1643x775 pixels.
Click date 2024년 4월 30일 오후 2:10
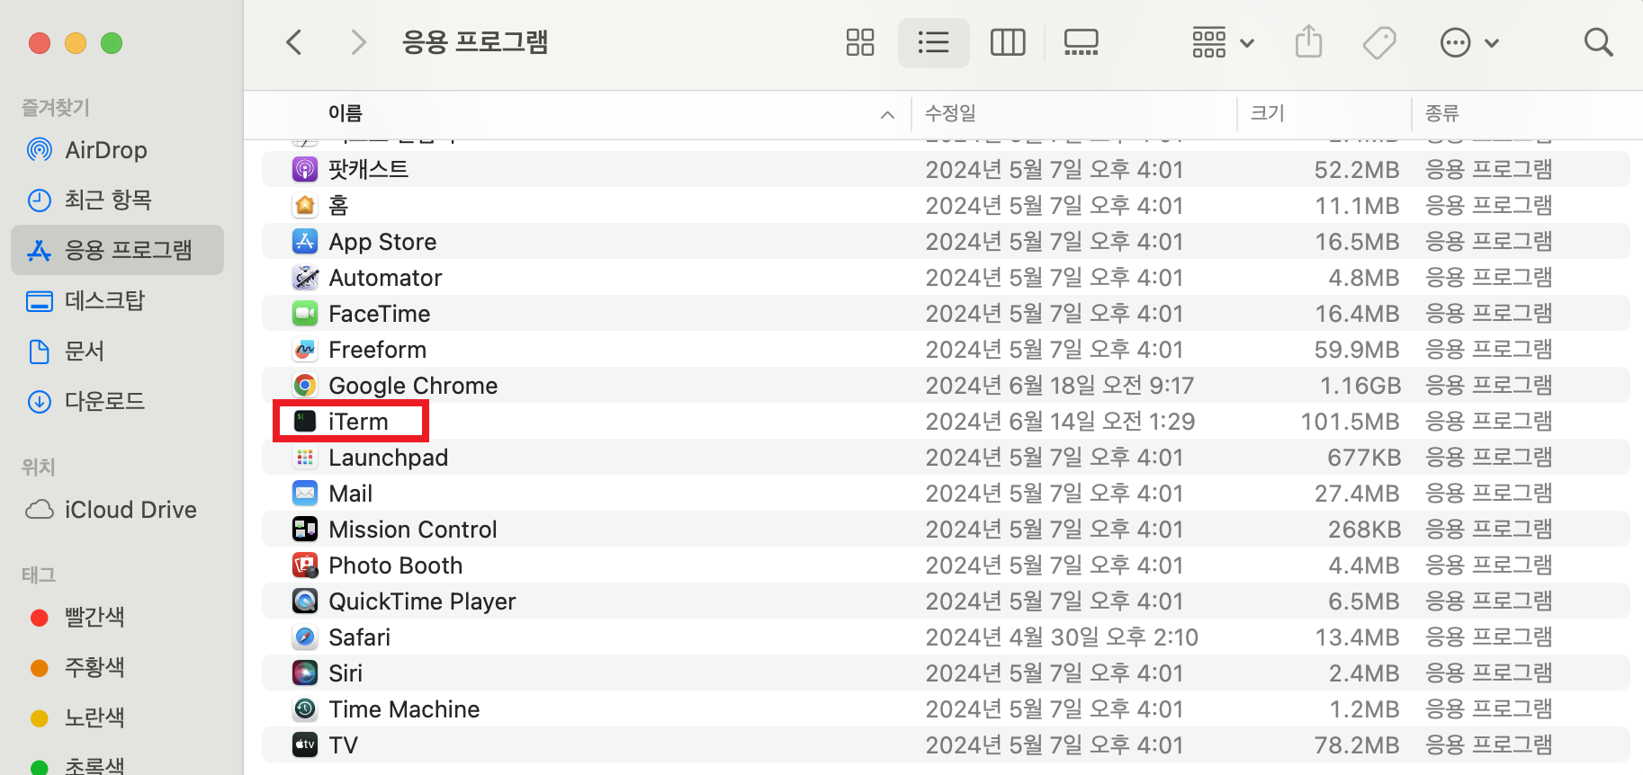coord(1062,637)
